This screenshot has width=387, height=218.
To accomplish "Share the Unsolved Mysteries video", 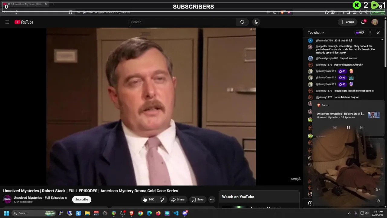I will point(177,200).
